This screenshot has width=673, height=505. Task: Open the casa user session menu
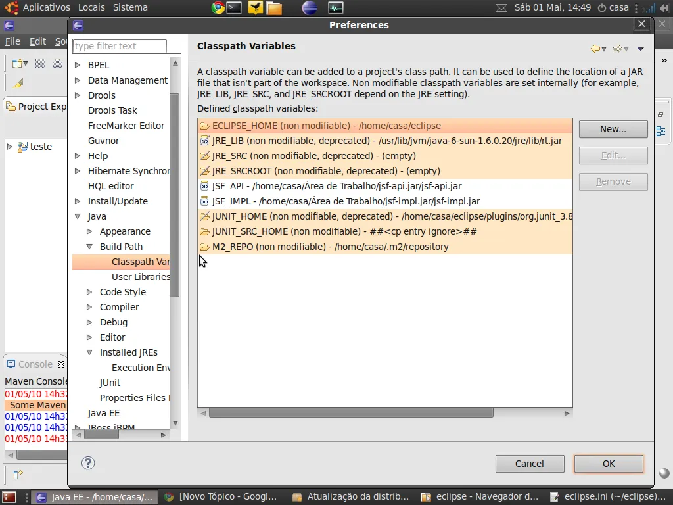click(613, 7)
